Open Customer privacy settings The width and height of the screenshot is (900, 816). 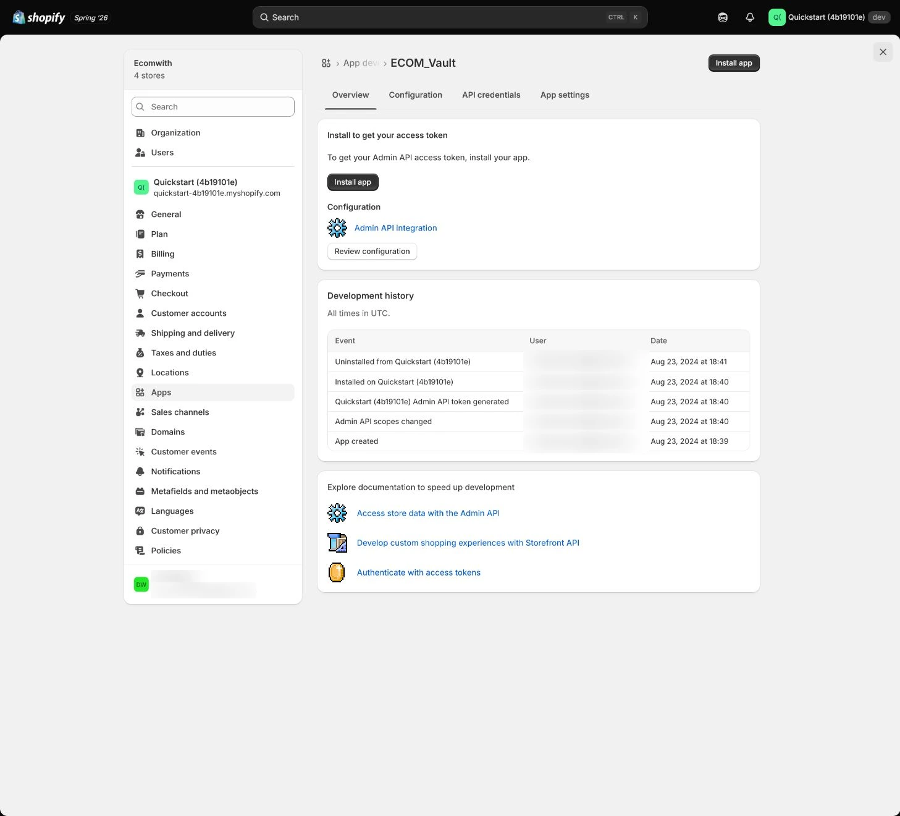[x=213, y=531]
